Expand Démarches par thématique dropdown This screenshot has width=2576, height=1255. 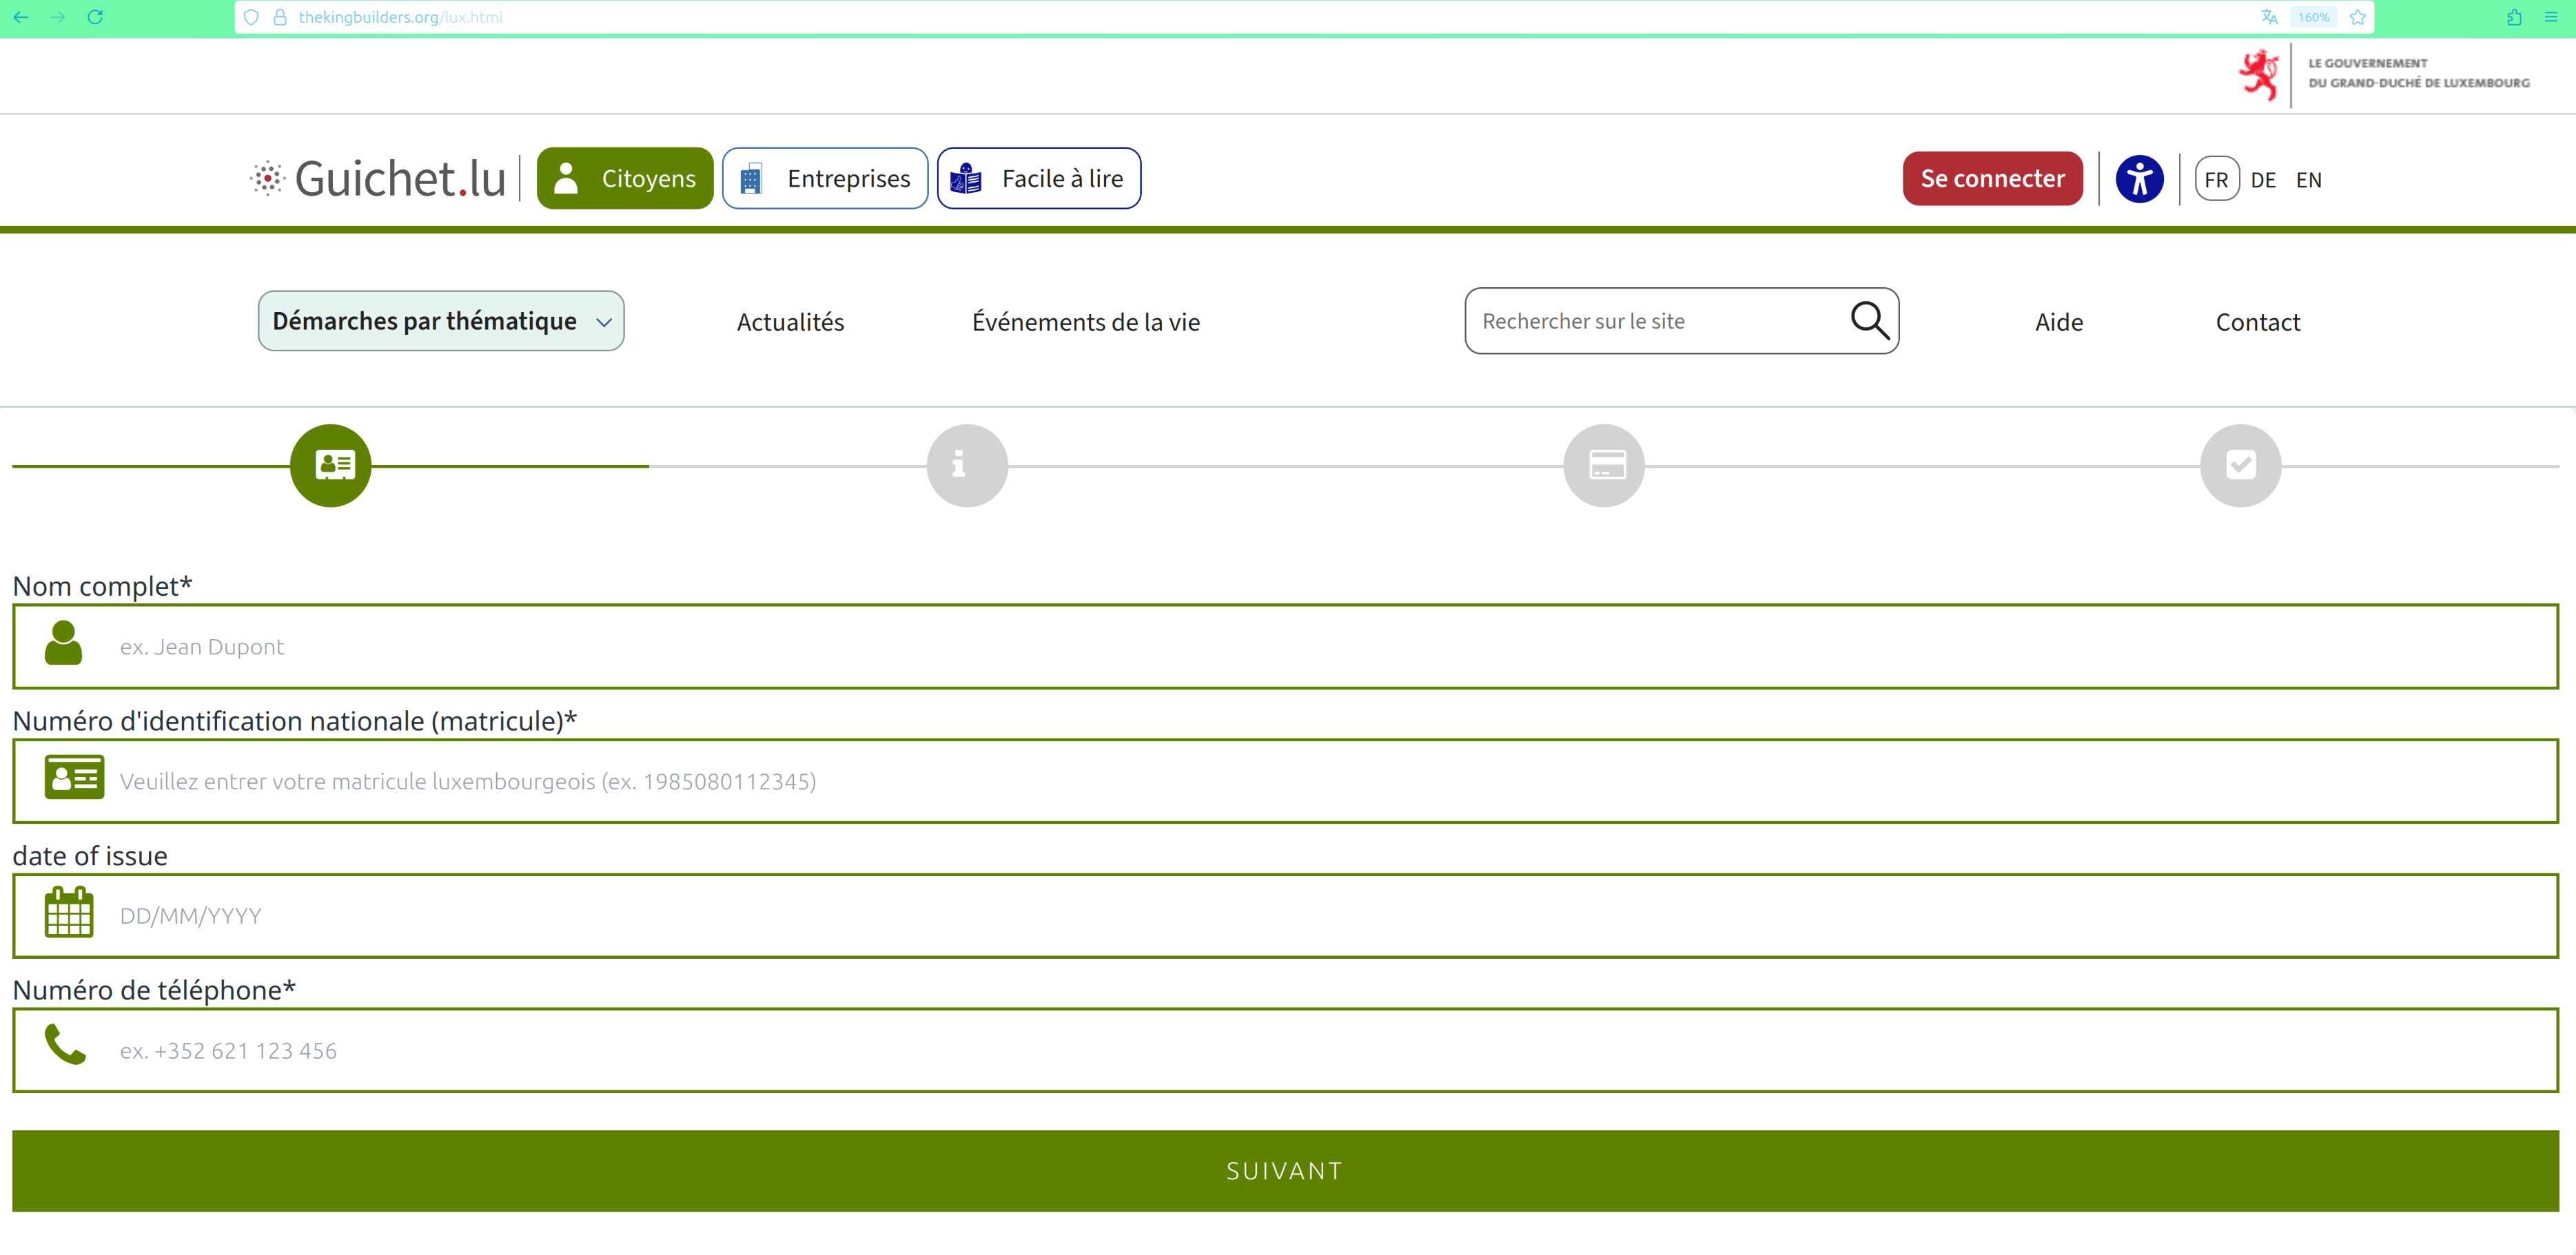pos(441,321)
